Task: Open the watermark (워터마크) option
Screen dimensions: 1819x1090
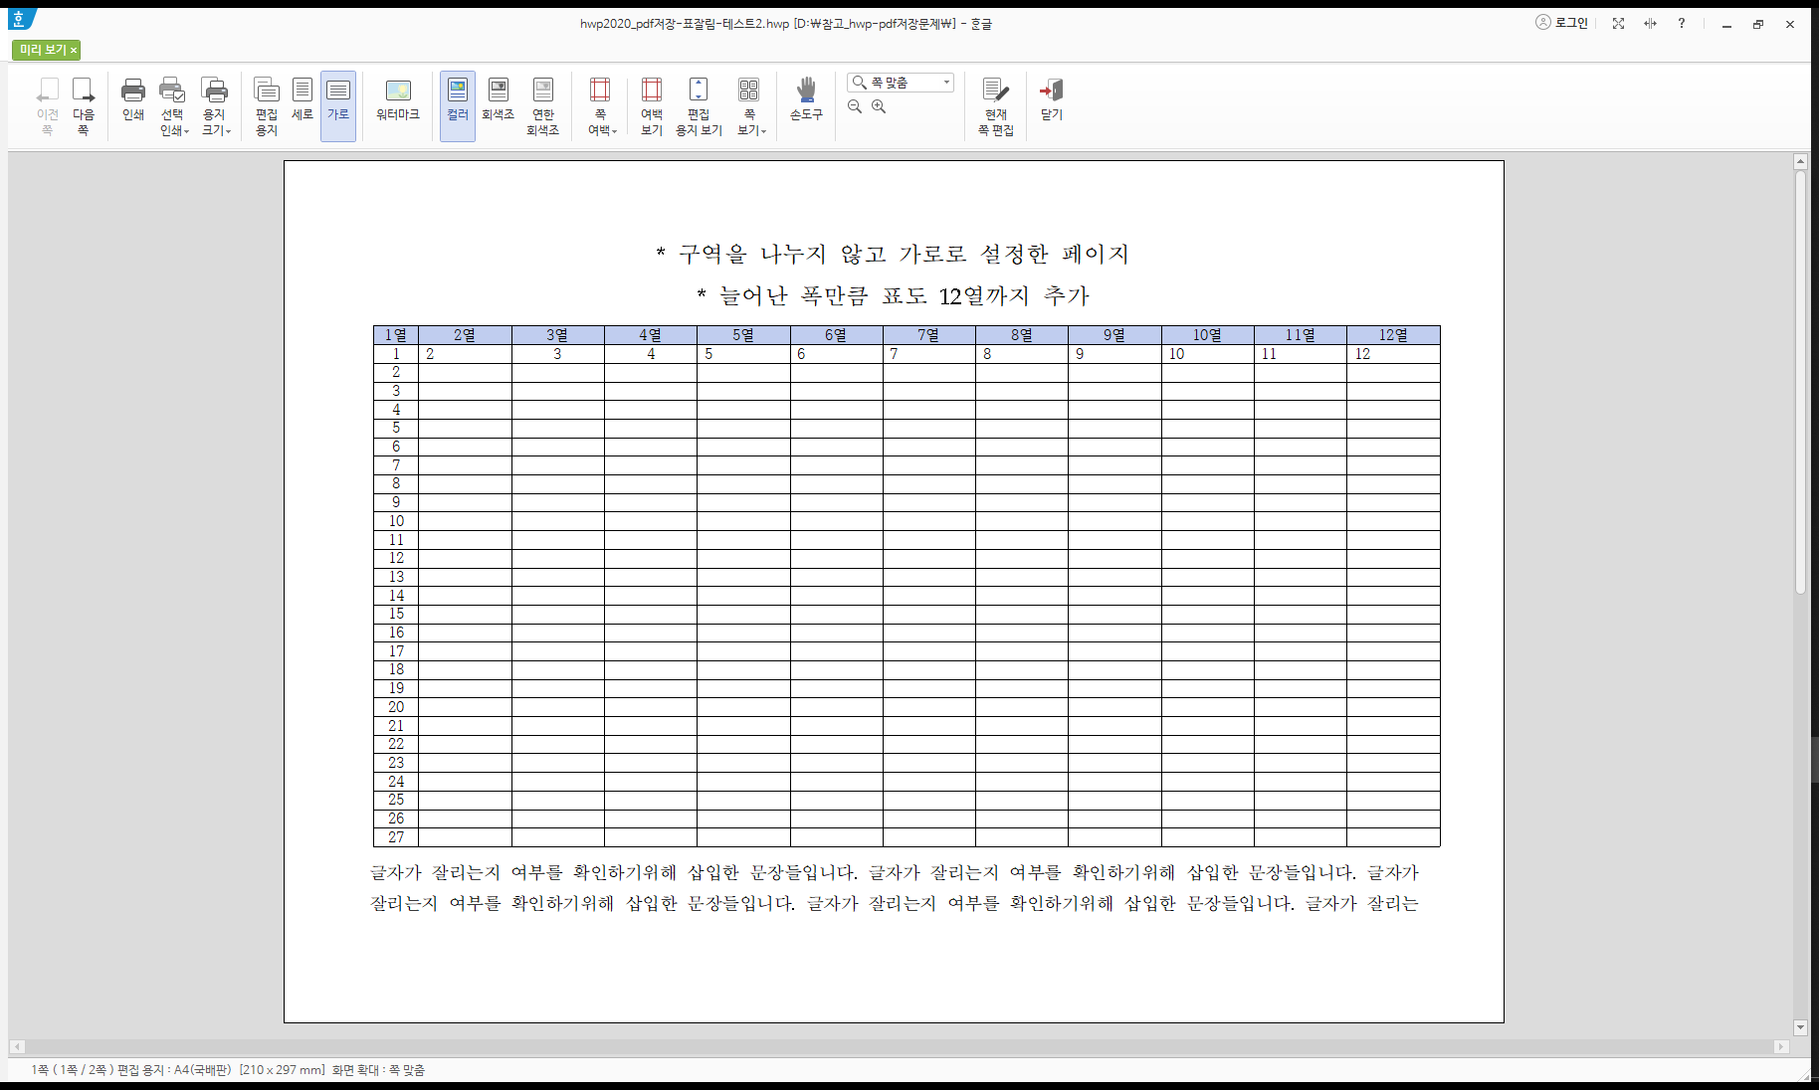Action: 398,99
